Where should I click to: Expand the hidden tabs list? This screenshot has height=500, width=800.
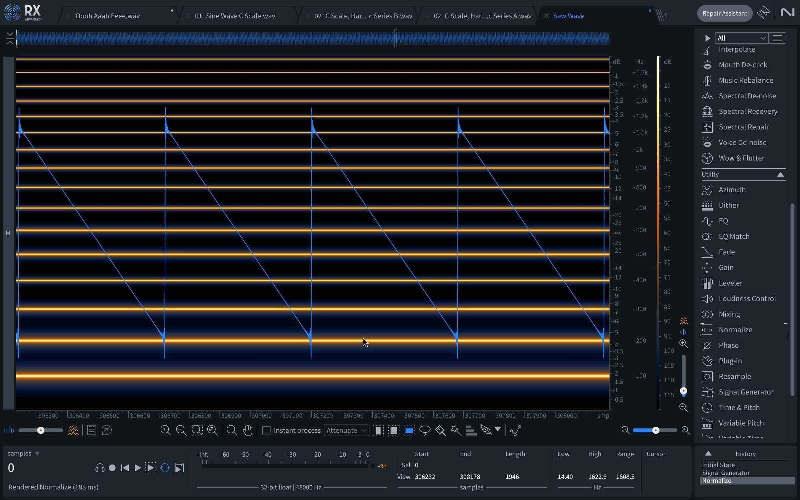coord(662,15)
